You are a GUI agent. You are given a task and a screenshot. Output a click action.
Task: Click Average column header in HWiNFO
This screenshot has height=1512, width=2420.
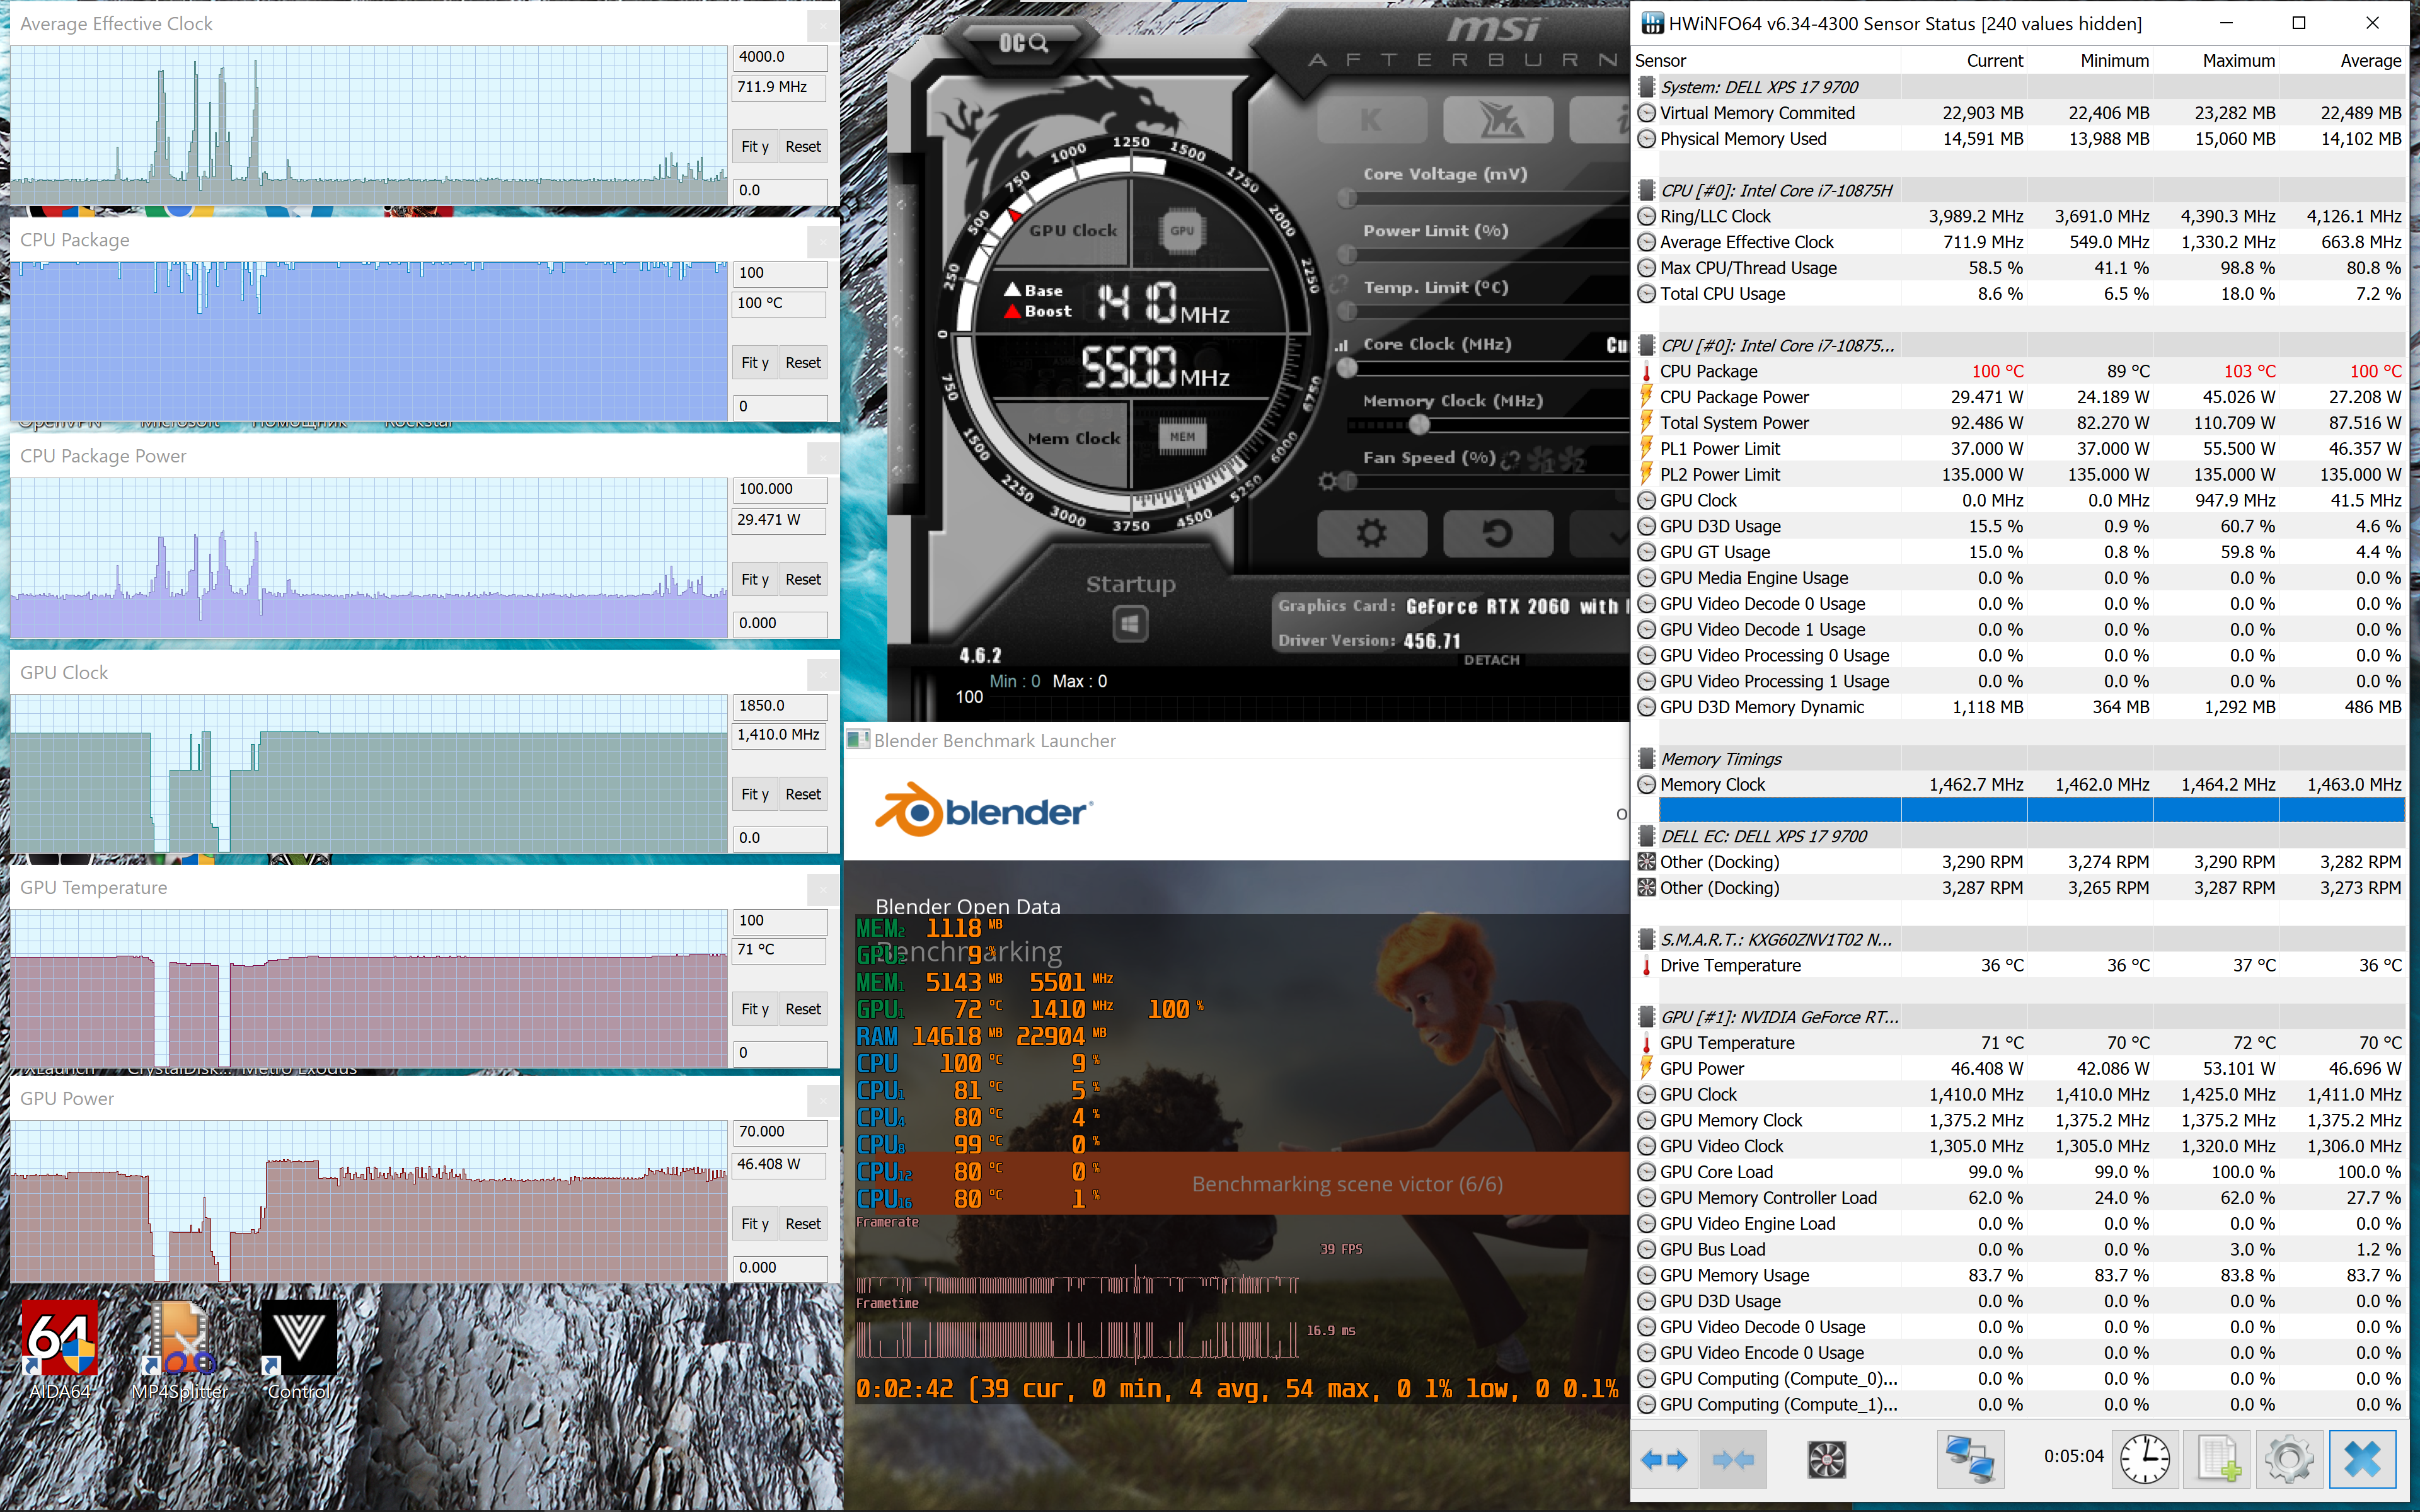(x=2342, y=61)
